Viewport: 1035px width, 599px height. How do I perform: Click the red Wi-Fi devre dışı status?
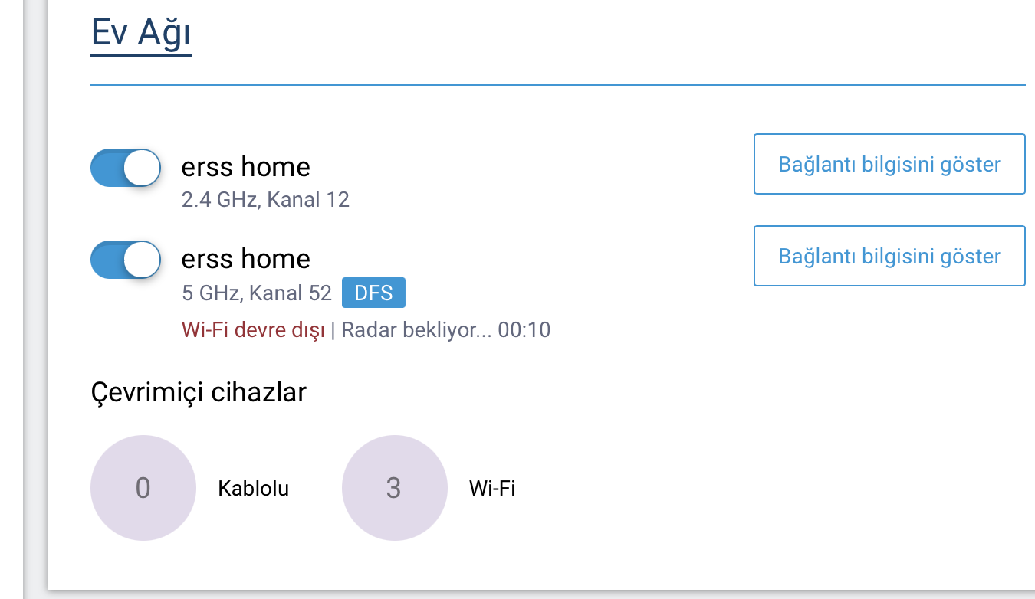click(x=253, y=330)
